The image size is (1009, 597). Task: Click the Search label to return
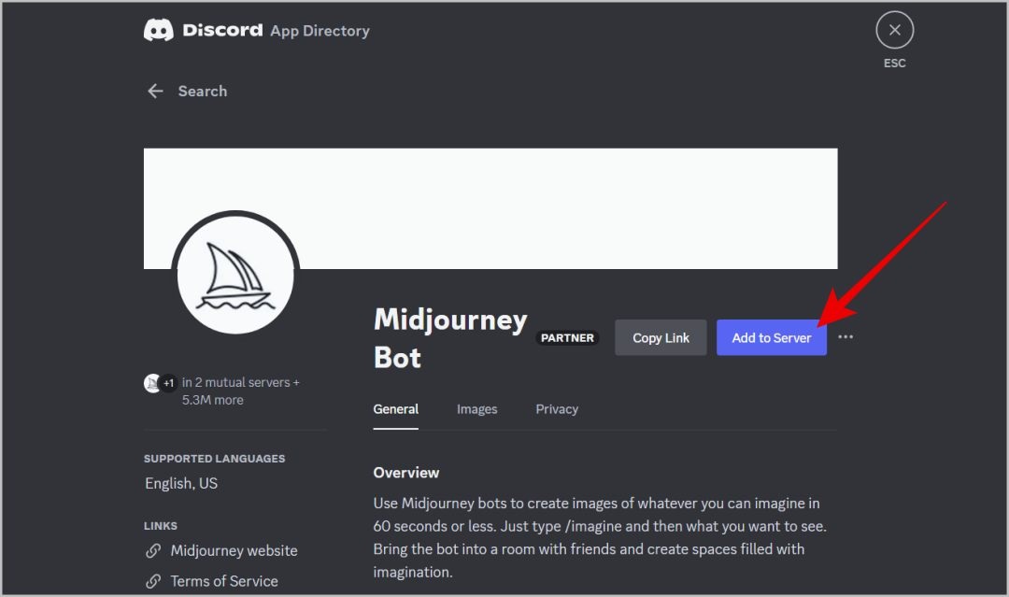pyautogui.click(x=202, y=91)
